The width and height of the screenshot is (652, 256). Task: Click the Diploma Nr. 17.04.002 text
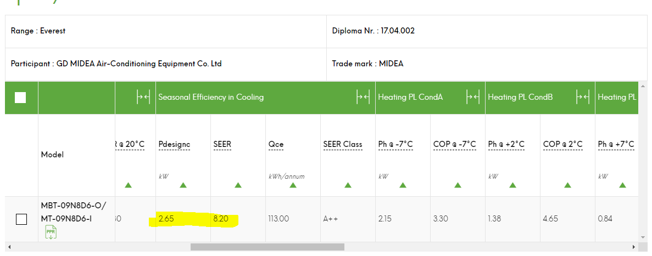pos(374,31)
